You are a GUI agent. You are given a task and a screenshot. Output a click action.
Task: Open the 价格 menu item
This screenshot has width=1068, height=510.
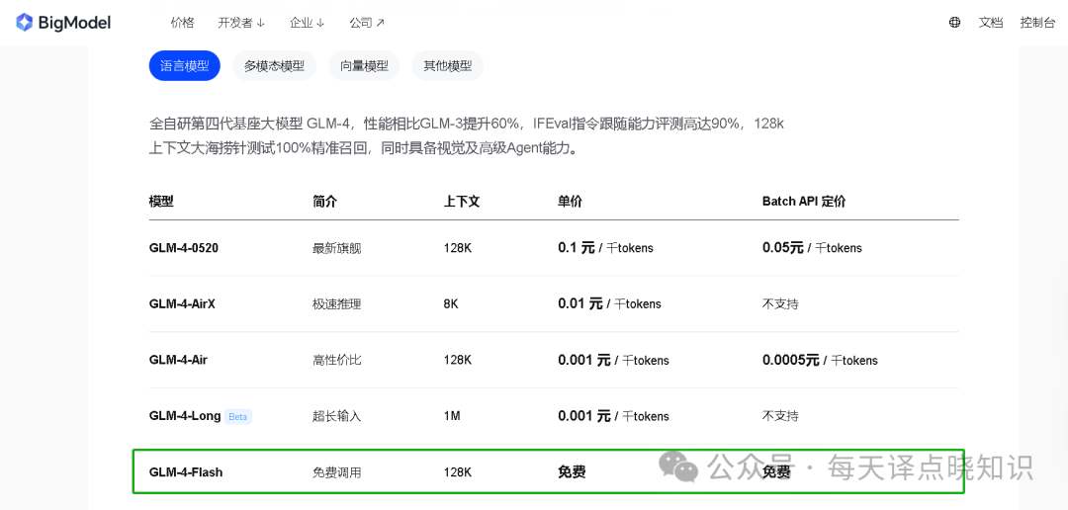(x=182, y=23)
